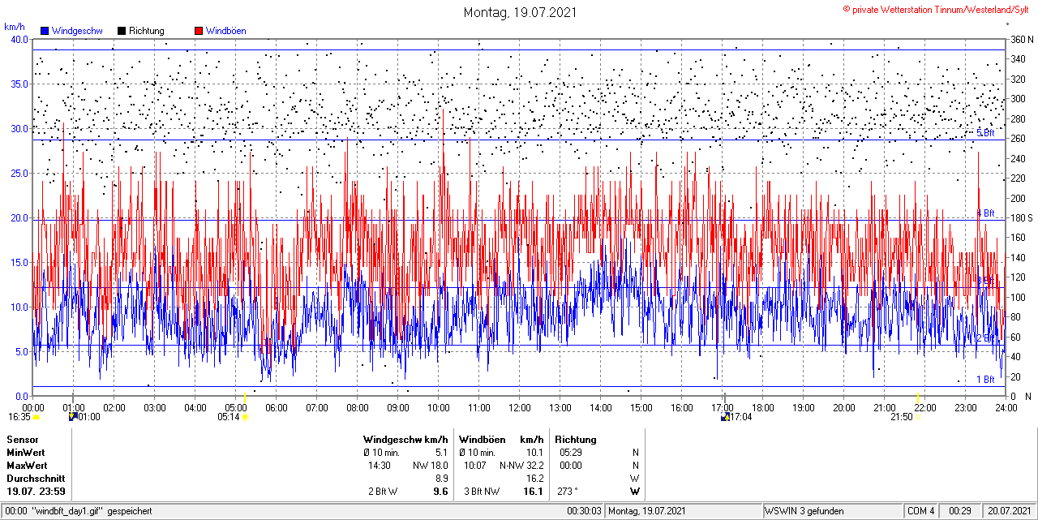
Task: Click the 1 Bft line label
Action: pyautogui.click(x=985, y=379)
